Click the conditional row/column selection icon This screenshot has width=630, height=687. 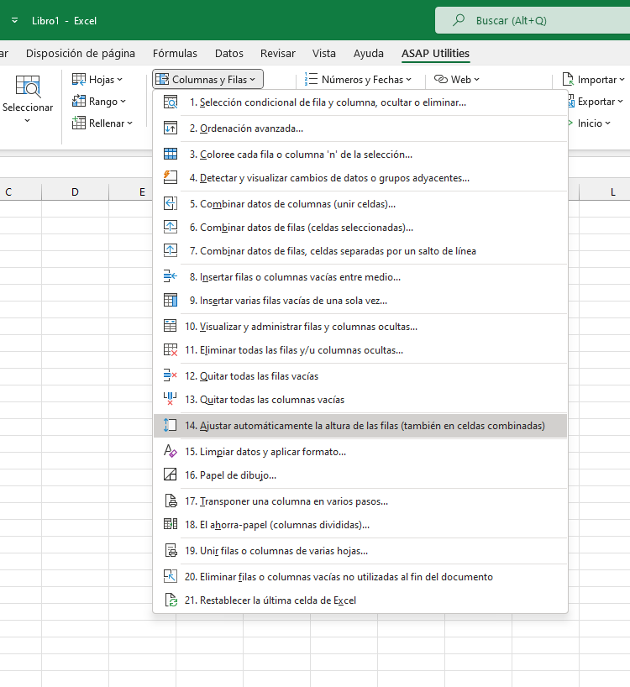[x=170, y=102]
